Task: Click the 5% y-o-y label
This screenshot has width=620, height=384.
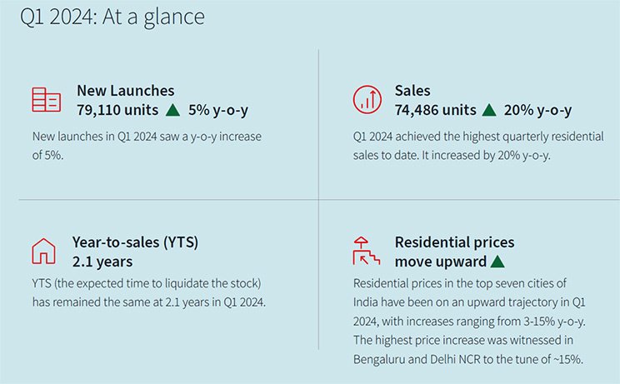Action: click(218, 110)
